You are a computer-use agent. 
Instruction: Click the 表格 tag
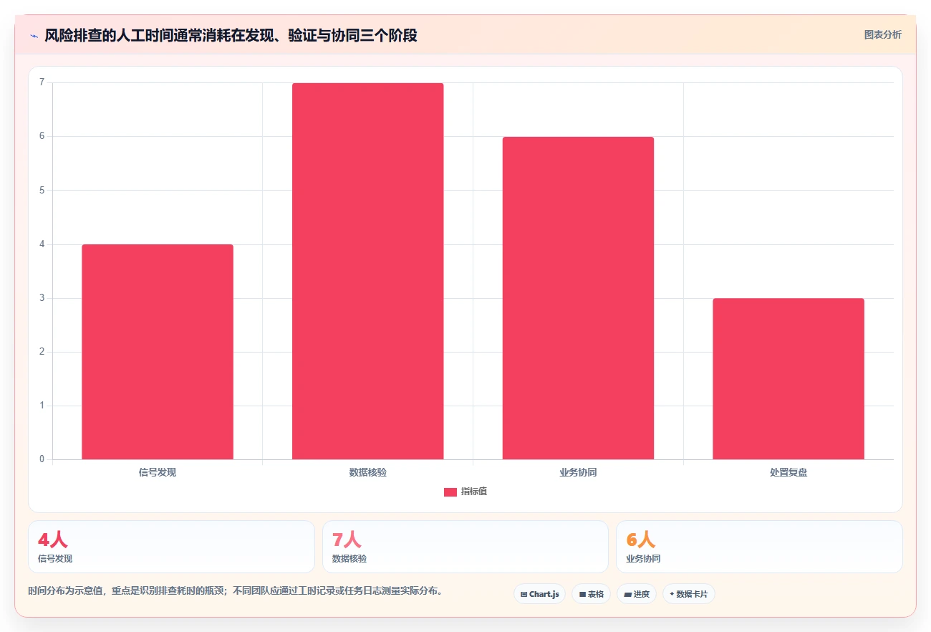(x=591, y=594)
